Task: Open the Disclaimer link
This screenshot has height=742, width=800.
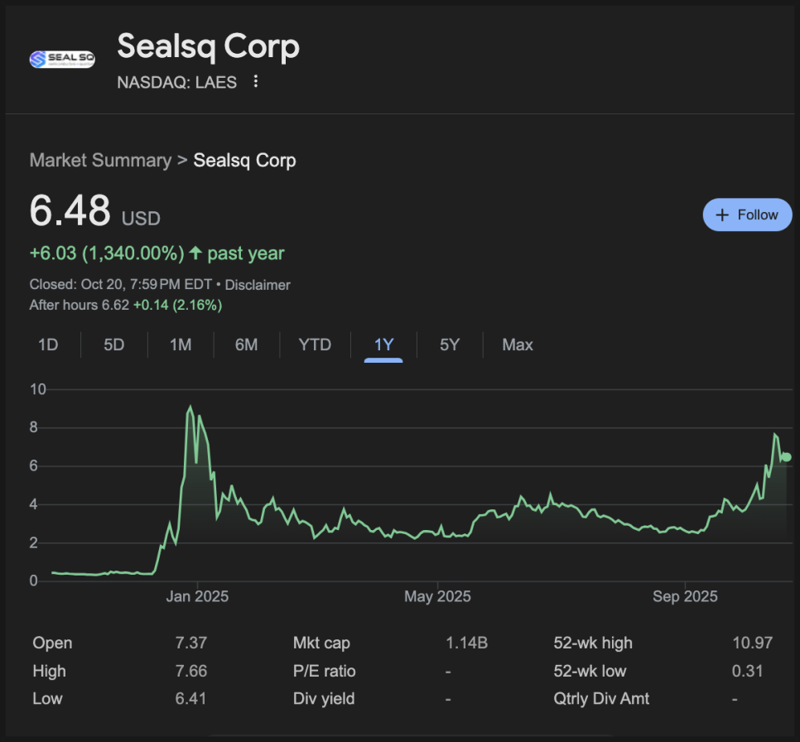Action: point(258,285)
